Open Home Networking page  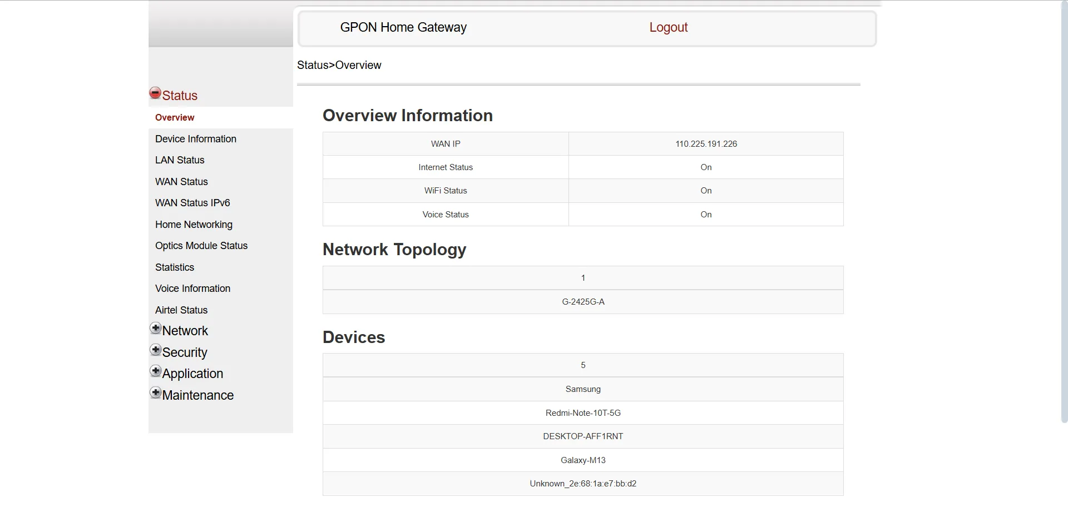pos(194,224)
